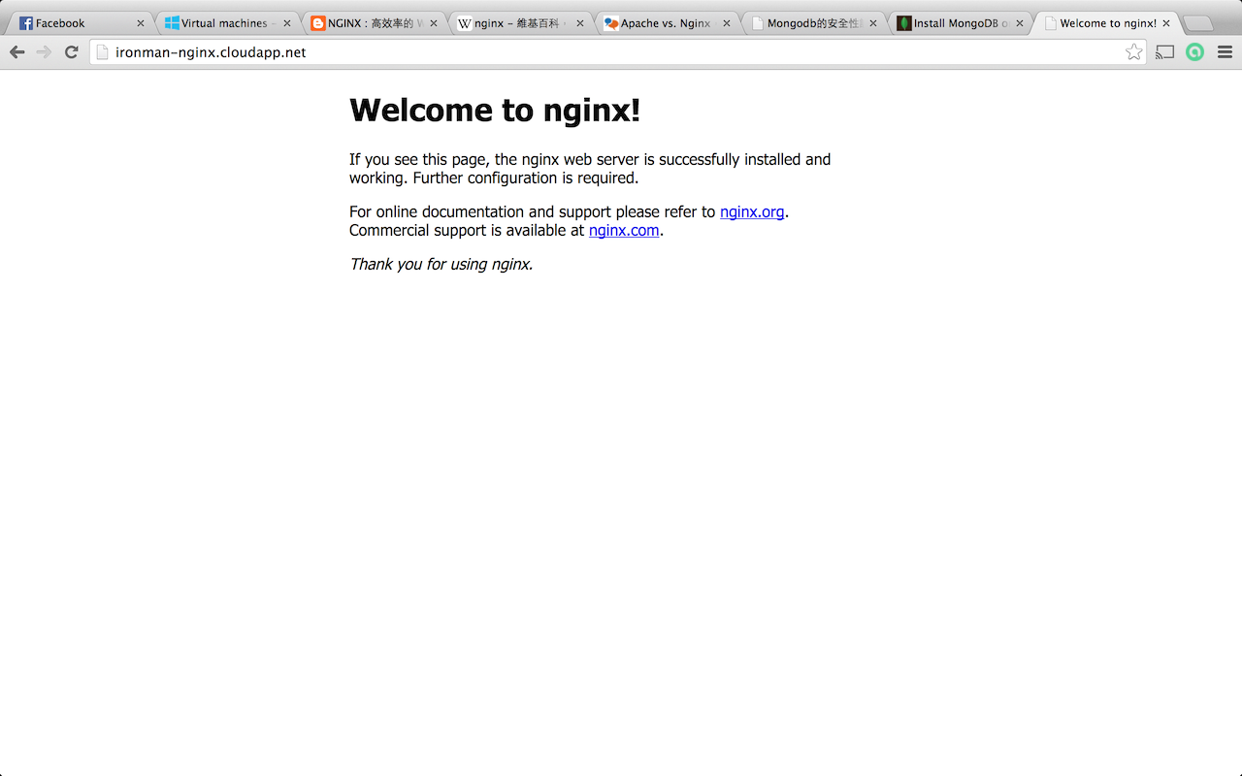The width and height of the screenshot is (1242, 776).
Task: Open the Install MongoDB tab
Action: click(961, 23)
